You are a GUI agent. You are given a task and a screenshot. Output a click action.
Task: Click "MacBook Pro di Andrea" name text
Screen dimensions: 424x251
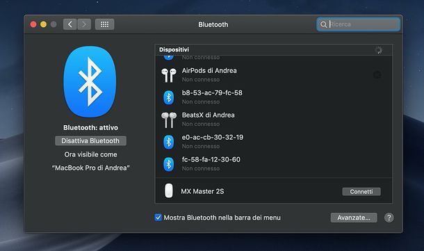pyautogui.click(x=90, y=168)
